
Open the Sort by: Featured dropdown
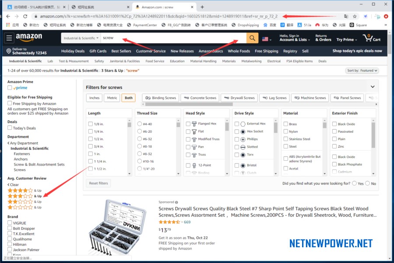coord(362,70)
